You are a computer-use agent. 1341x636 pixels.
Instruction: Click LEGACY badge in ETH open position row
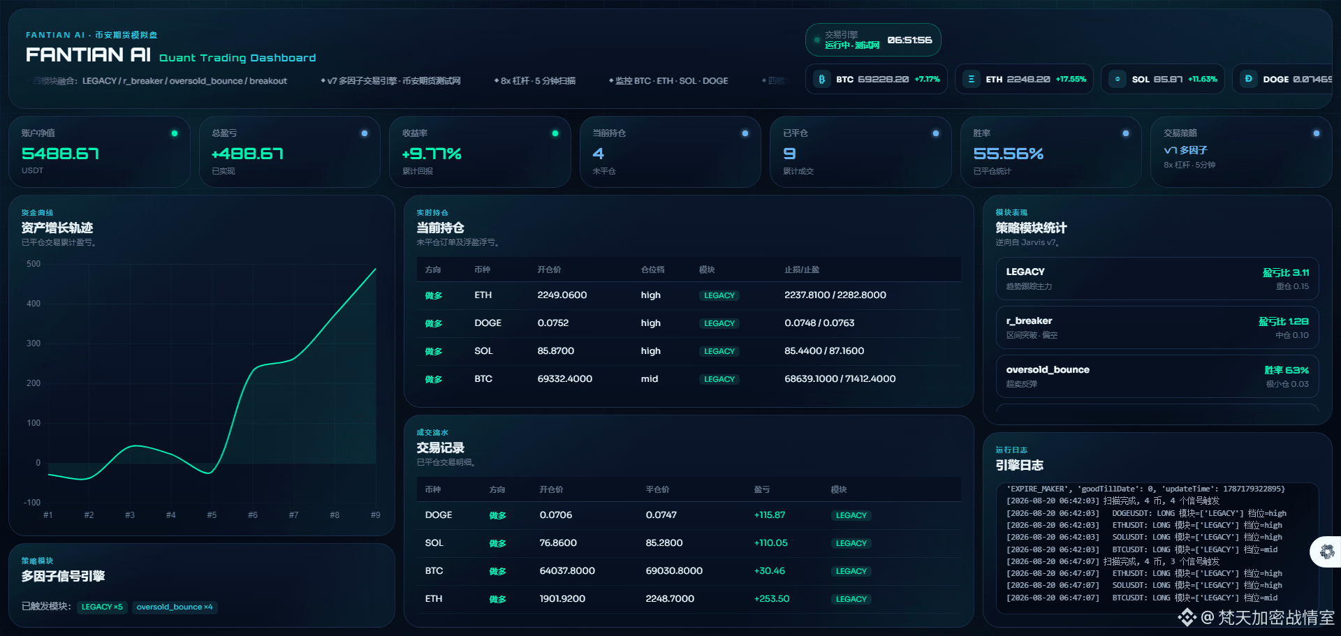coord(719,295)
